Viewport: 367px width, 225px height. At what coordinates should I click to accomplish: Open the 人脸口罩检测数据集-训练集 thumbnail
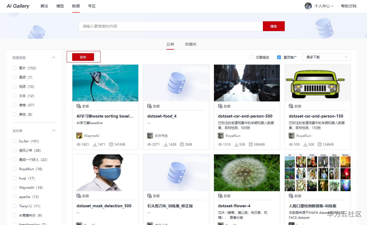tap(317, 173)
